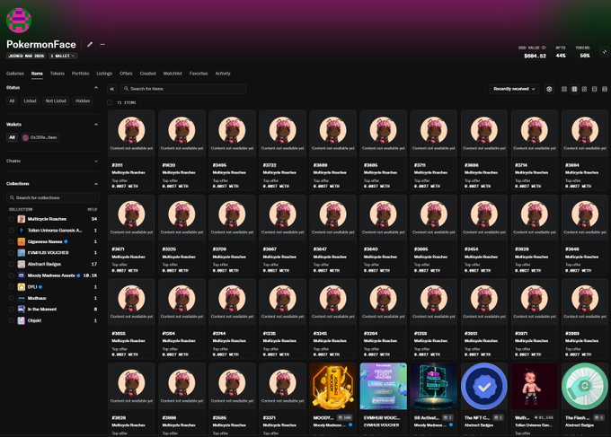This screenshot has width=611, height=437.
Task: Switch to the last view layout icon
Action: (605, 89)
